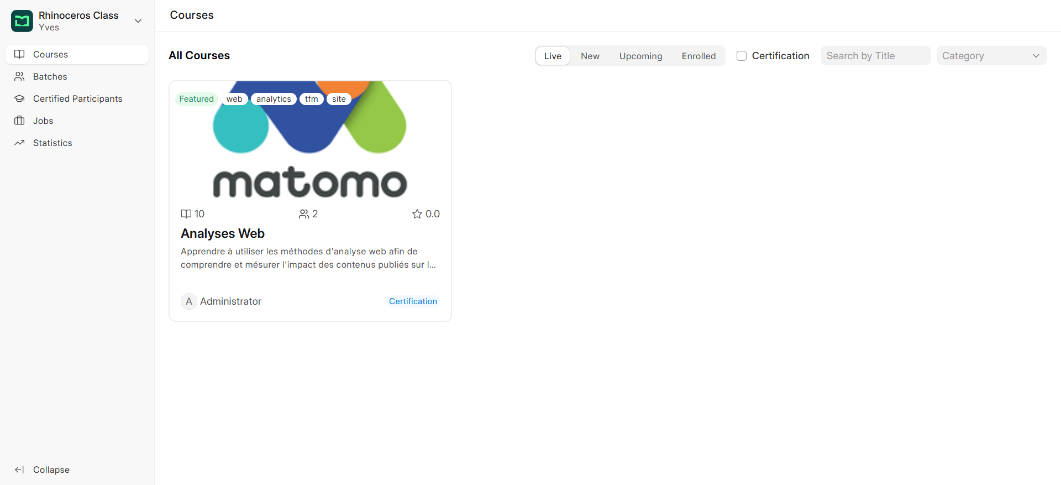Click the Certification link on course card

(413, 301)
